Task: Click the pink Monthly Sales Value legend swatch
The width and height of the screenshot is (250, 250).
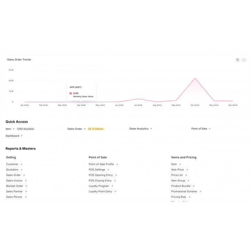Action: pos(71,93)
